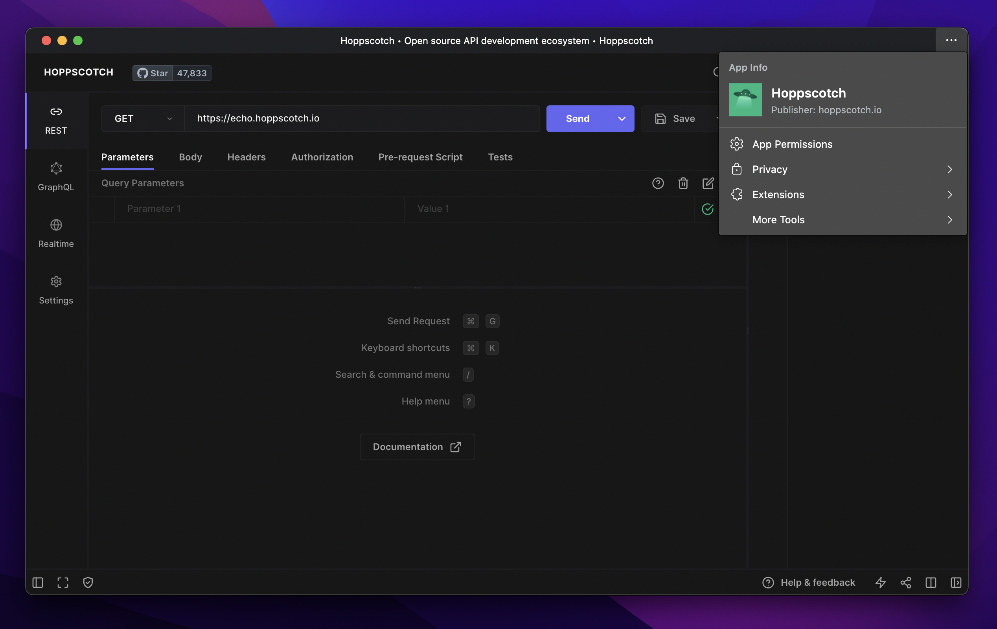
Task: Open bulk edit for query parameters
Action: pyautogui.click(x=708, y=183)
